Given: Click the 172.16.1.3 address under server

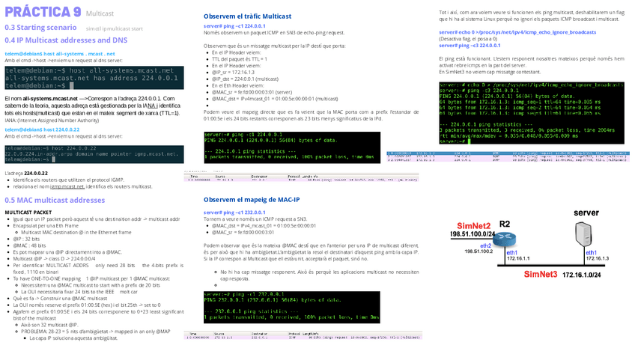Looking at the screenshot, I should [x=598, y=258].
